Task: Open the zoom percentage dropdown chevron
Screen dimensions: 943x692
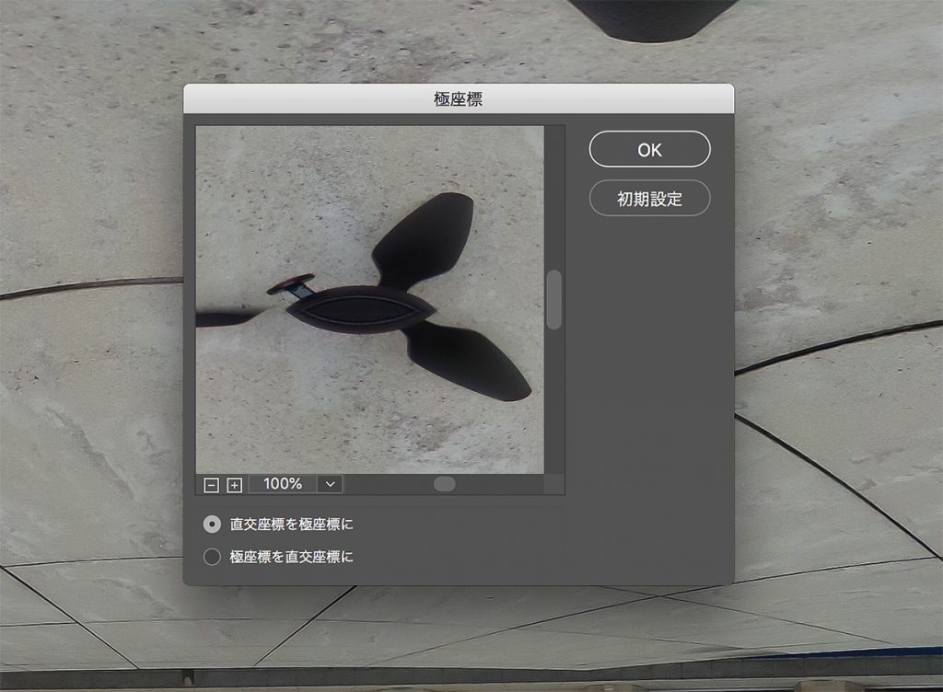Action: (x=330, y=484)
